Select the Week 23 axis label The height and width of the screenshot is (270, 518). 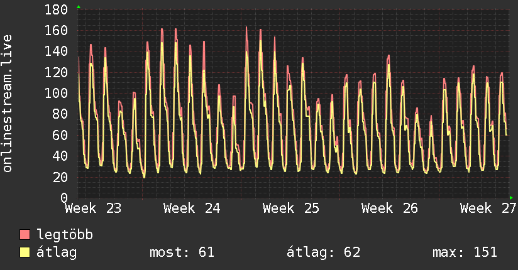[93, 208]
